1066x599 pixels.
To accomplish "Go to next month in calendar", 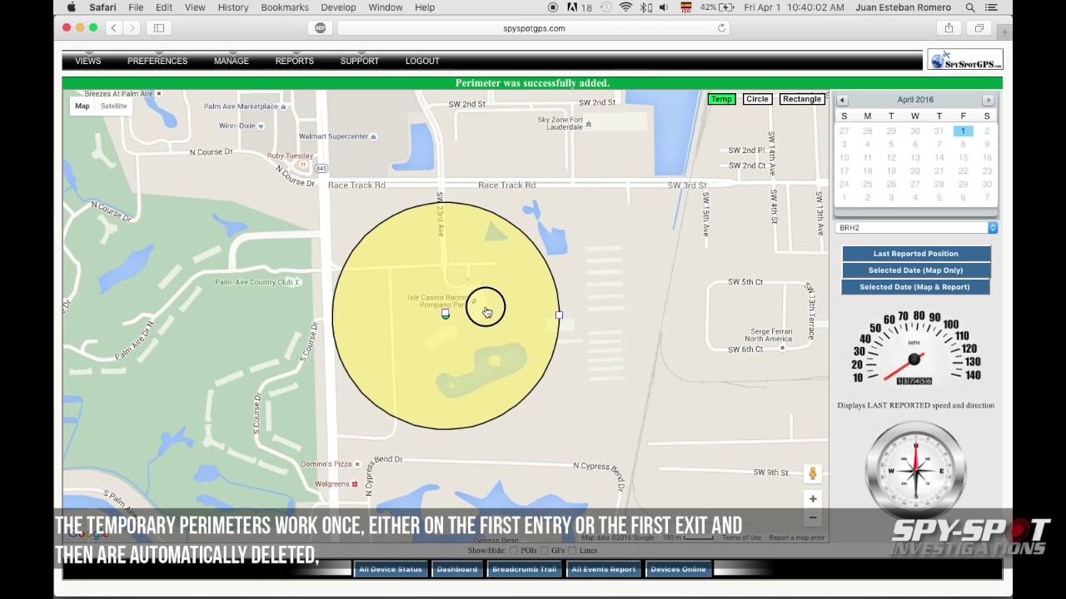I will point(988,100).
